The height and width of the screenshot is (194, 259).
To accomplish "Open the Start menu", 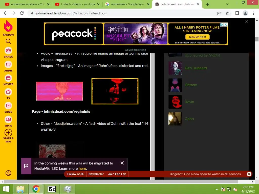I will (6, 189).
